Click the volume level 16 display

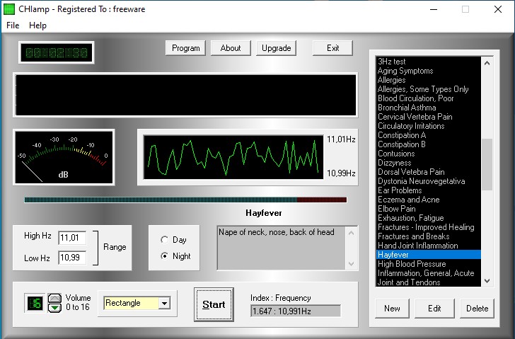(35, 304)
